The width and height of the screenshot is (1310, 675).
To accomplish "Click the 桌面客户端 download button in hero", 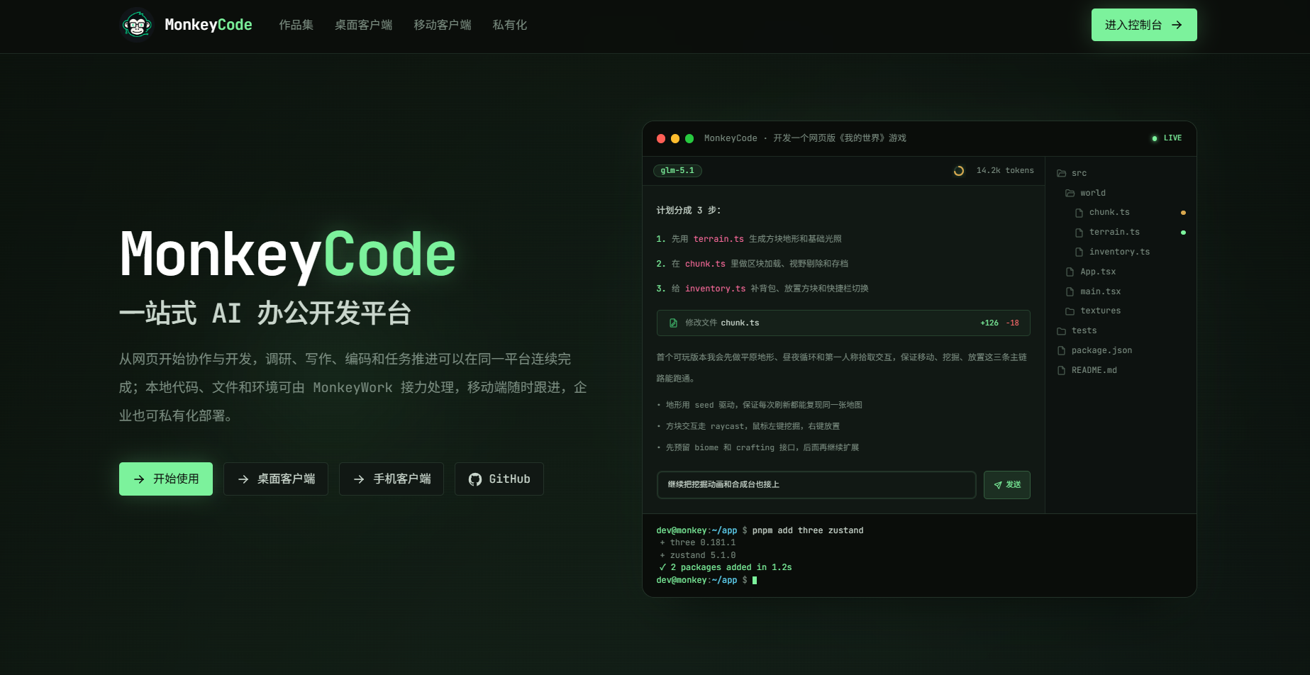I will [x=276, y=479].
